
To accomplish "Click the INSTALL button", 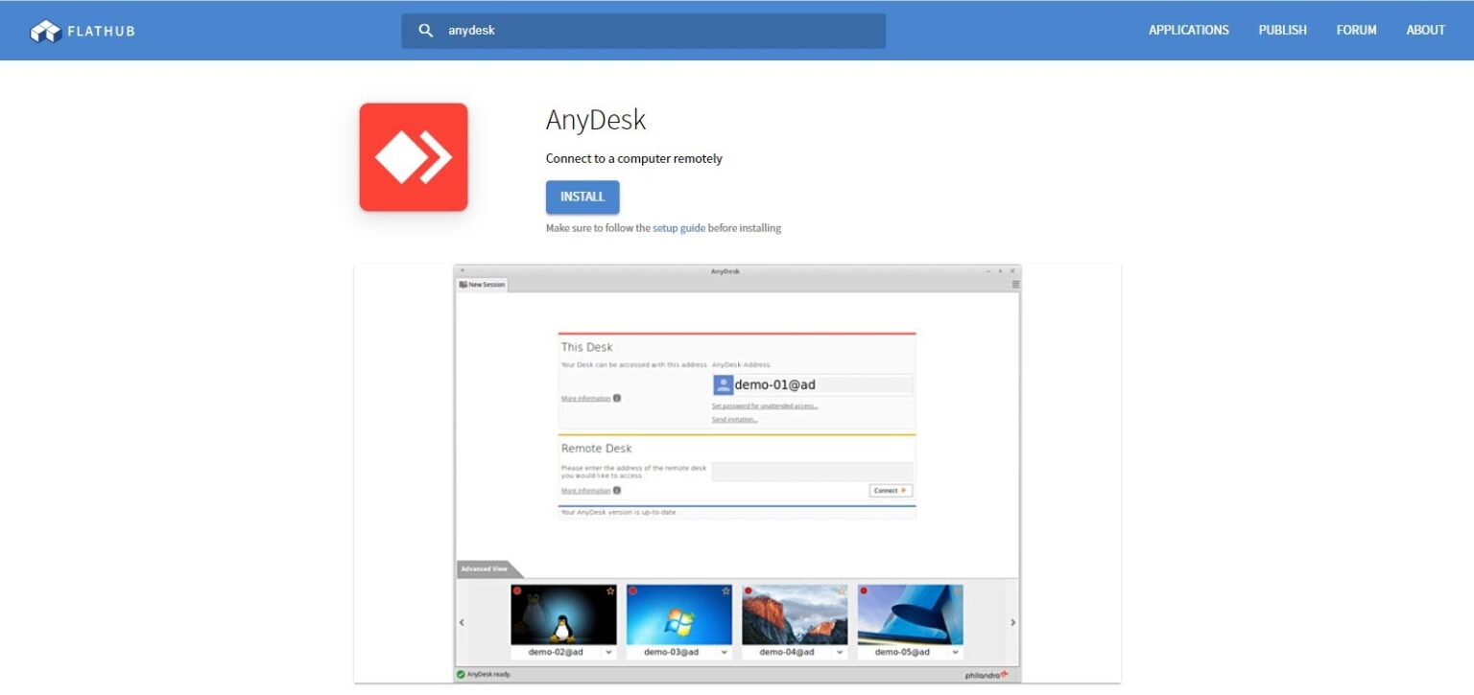I will [x=582, y=197].
